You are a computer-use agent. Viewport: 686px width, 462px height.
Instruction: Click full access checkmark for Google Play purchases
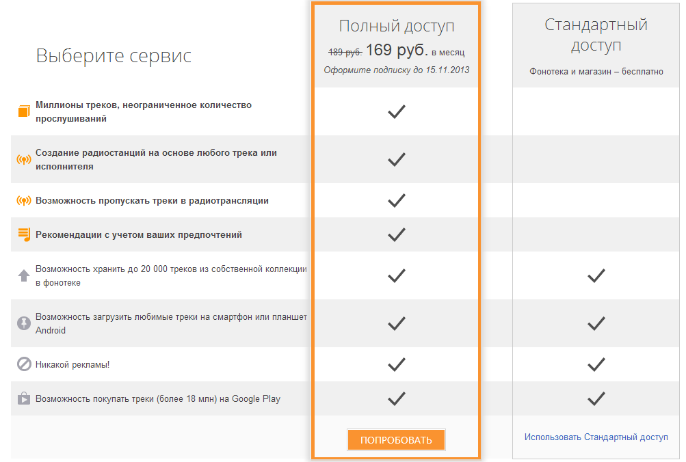click(396, 398)
